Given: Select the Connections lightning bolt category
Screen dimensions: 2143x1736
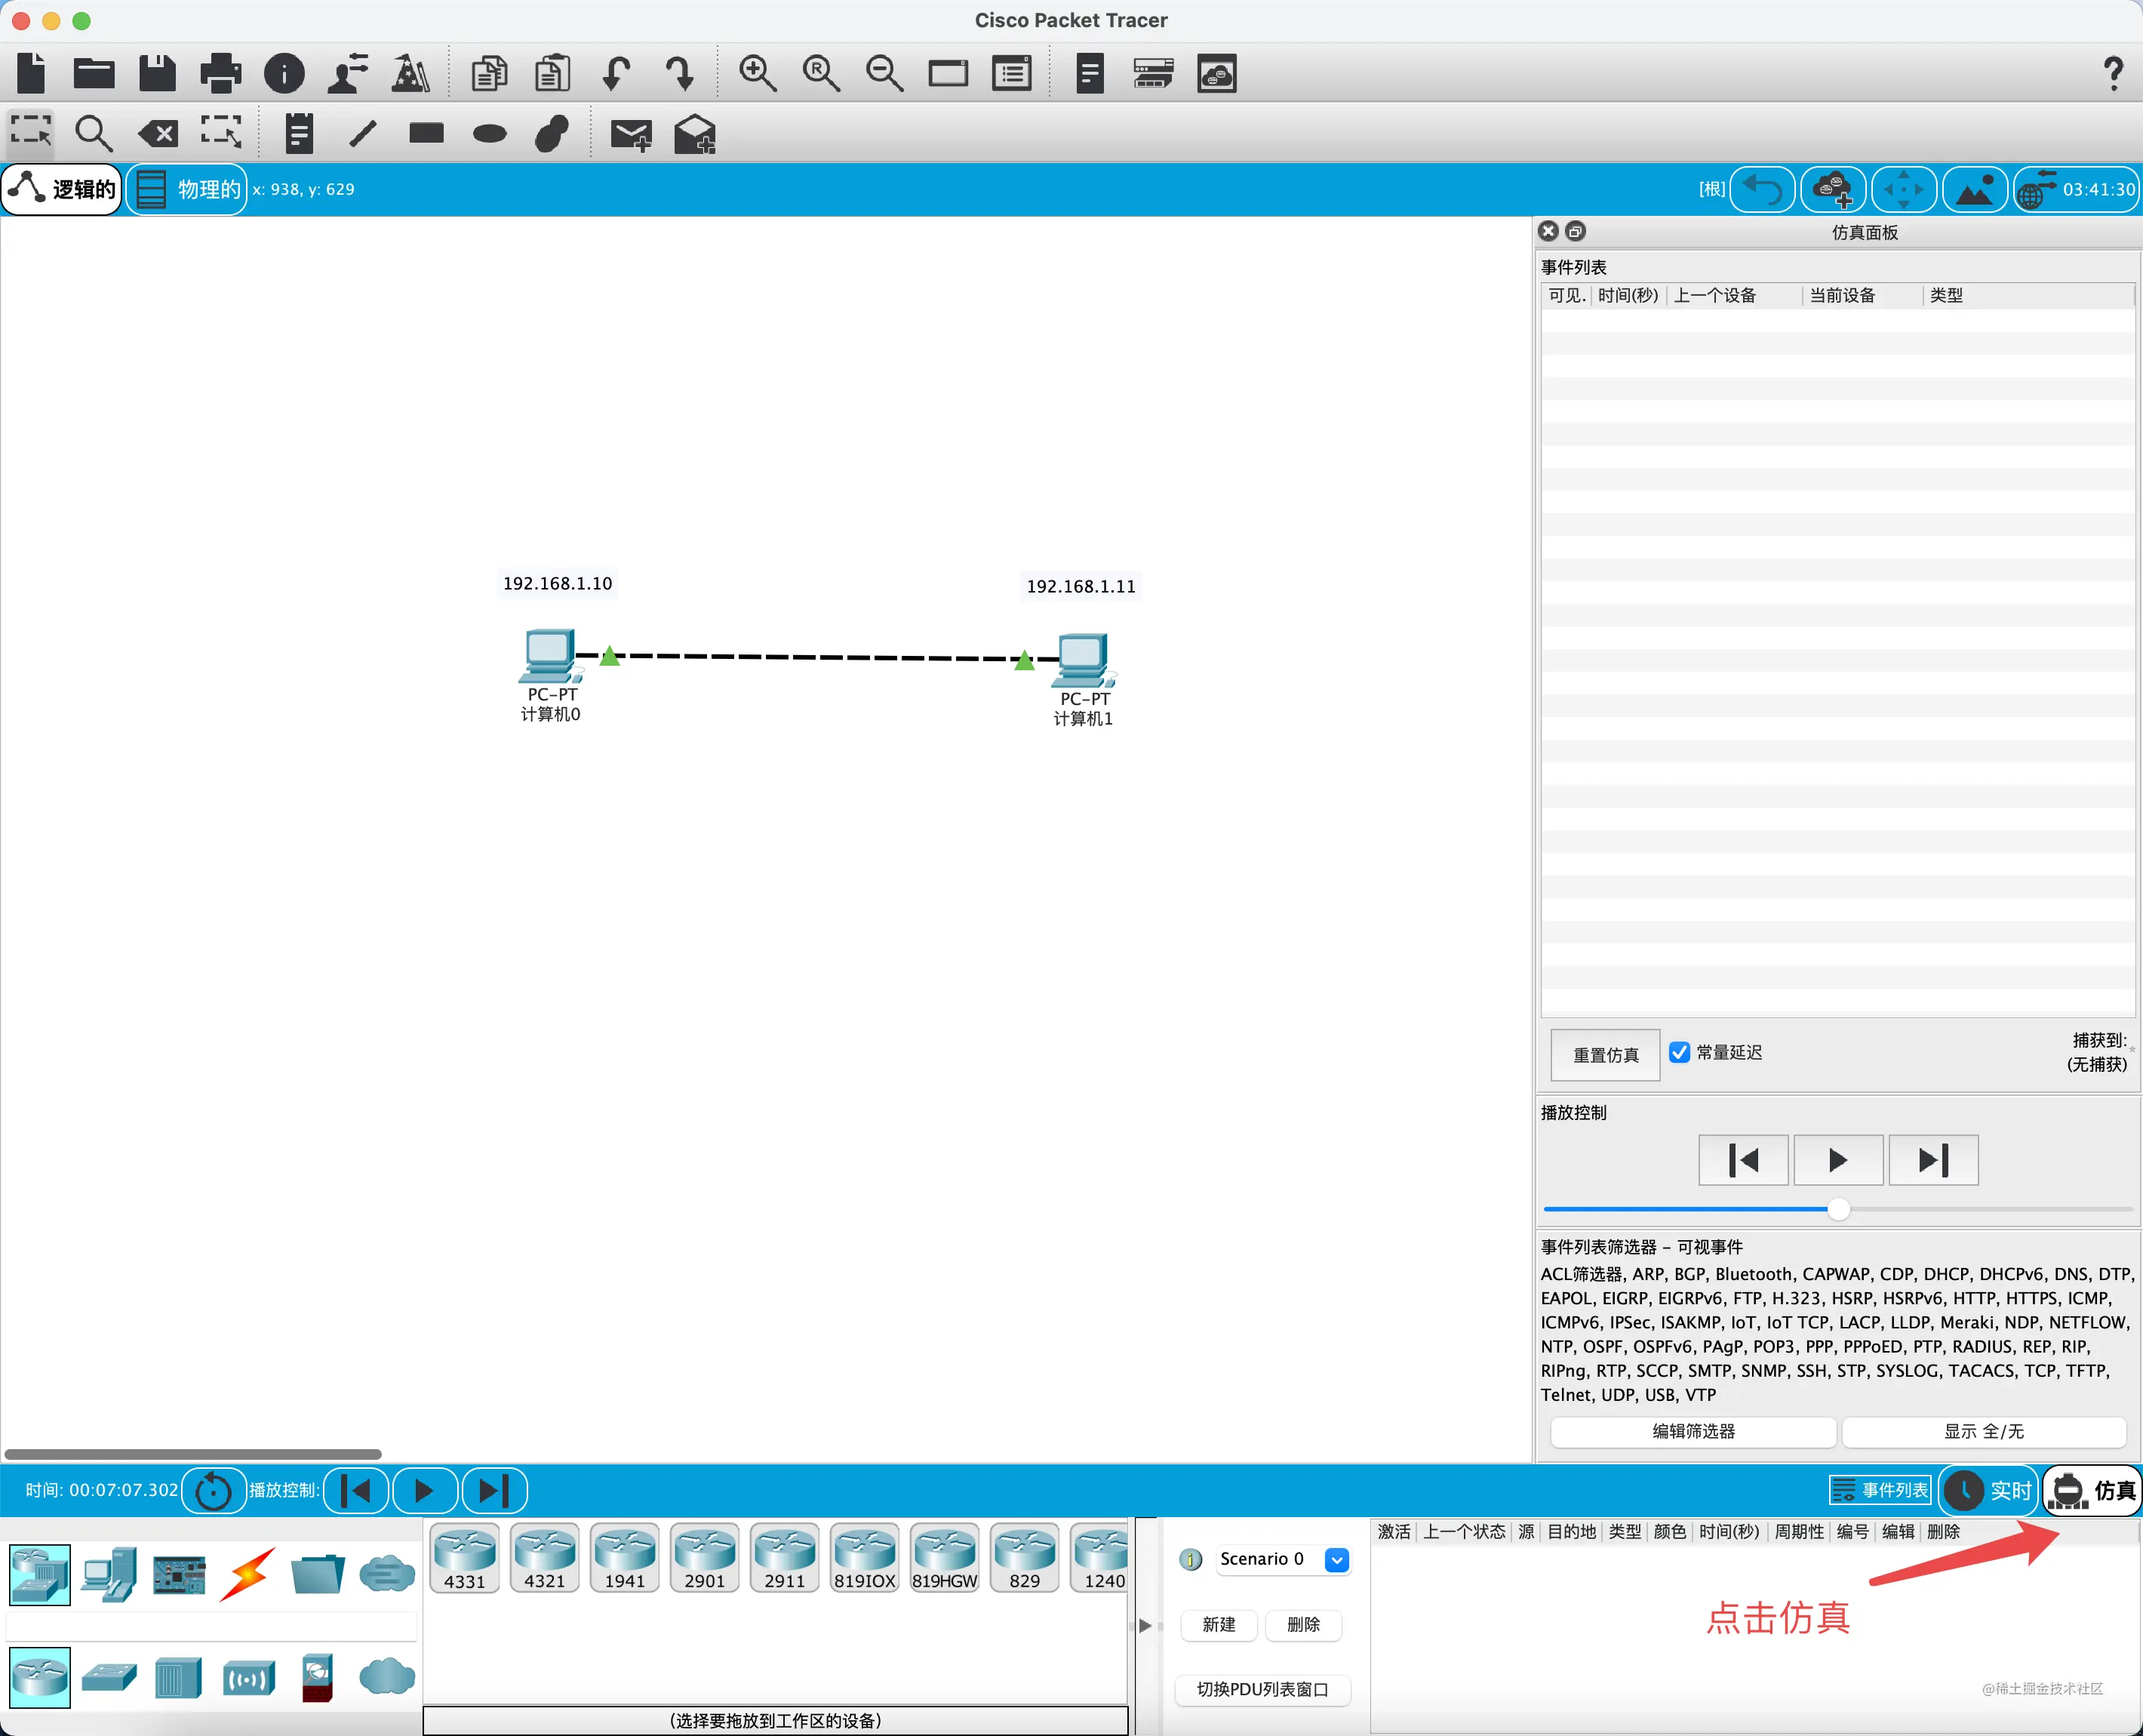Looking at the screenshot, I should coord(247,1574).
